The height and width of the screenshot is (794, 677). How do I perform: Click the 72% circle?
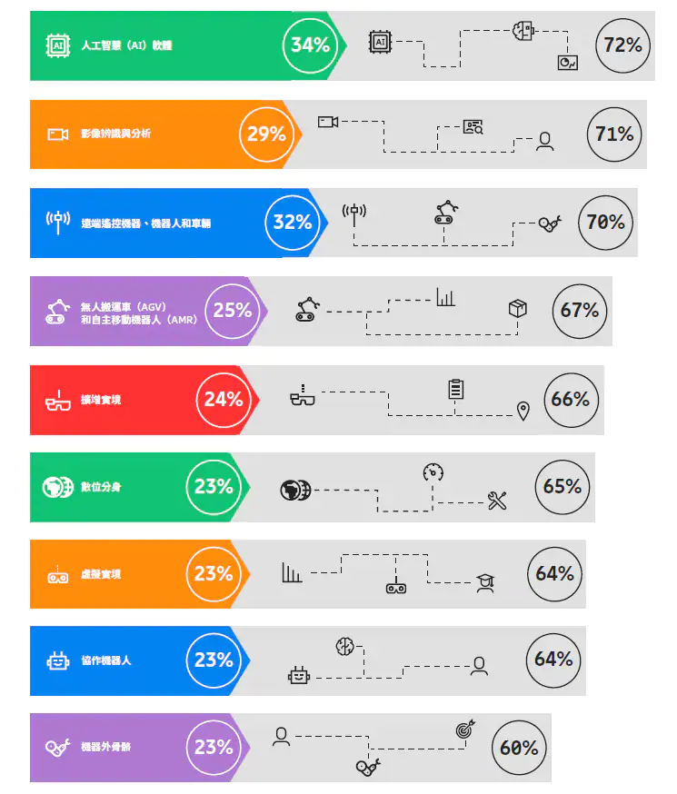(x=623, y=45)
